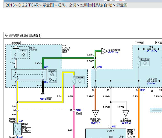Select the 2013 breadcrumb item
This screenshot has width=162, height=138.
coord(10,5)
